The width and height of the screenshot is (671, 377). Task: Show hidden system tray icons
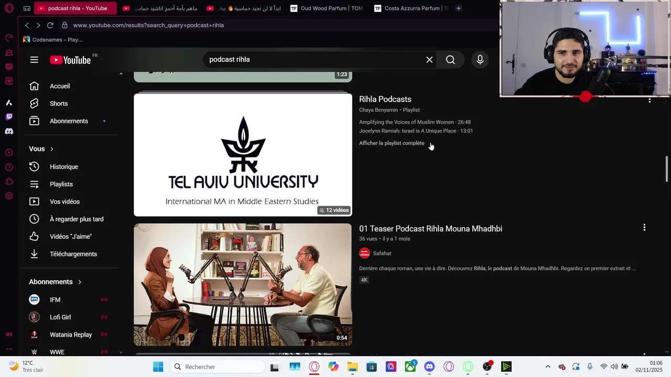[x=548, y=367]
